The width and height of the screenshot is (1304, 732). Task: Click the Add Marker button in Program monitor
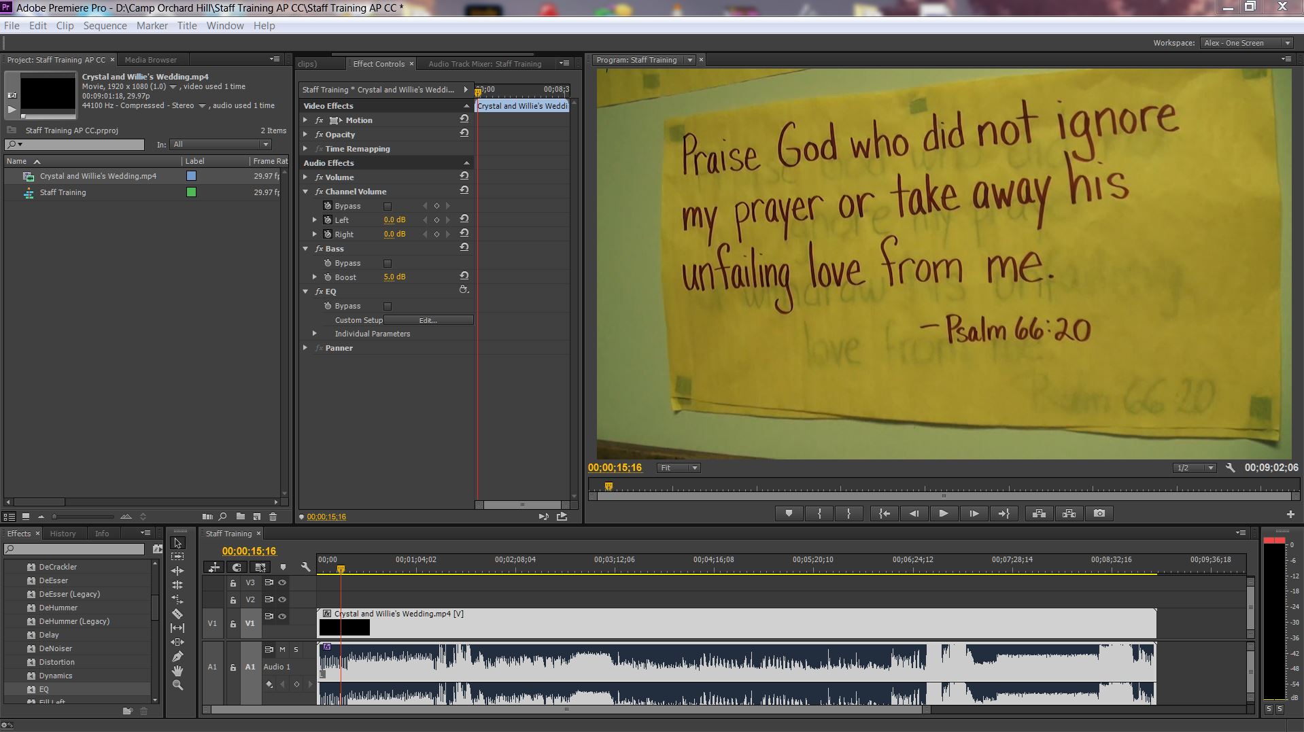click(x=789, y=514)
